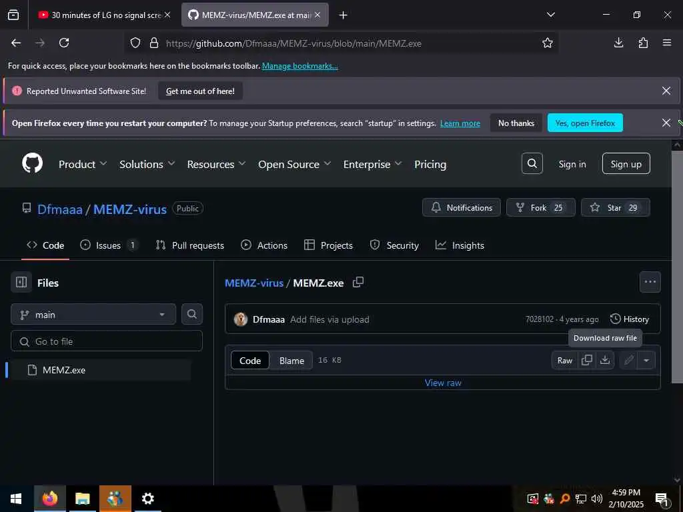
Task: Switch to the Blame view toggle
Action: click(x=291, y=361)
